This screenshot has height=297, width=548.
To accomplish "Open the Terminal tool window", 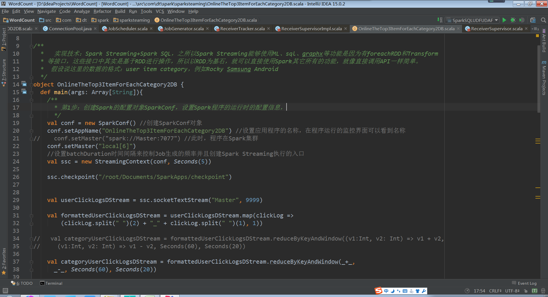I will tap(51, 283).
